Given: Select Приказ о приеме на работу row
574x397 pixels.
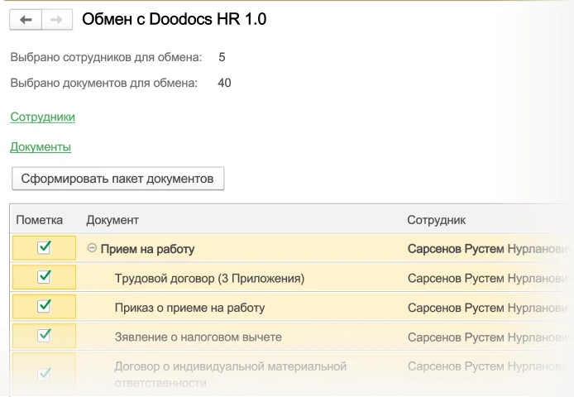Looking at the screenshot, I should tap(189, 308).
